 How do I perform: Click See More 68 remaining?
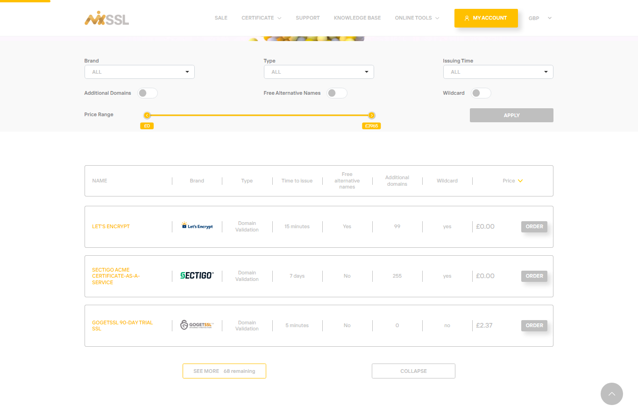pos(224,371)
